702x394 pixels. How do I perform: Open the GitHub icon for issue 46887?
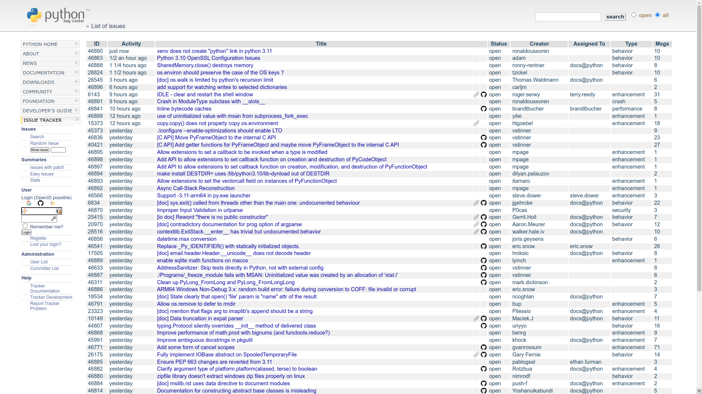[x=484, y=275]
